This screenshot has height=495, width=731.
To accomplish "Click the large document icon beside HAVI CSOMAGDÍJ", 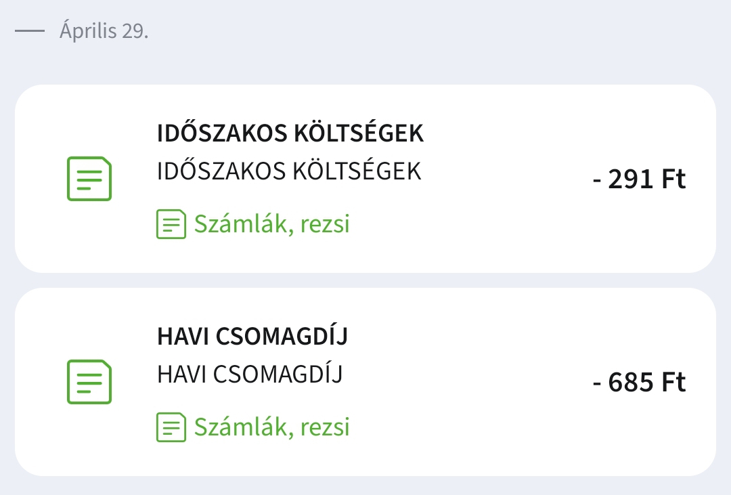I will point(89,382).
